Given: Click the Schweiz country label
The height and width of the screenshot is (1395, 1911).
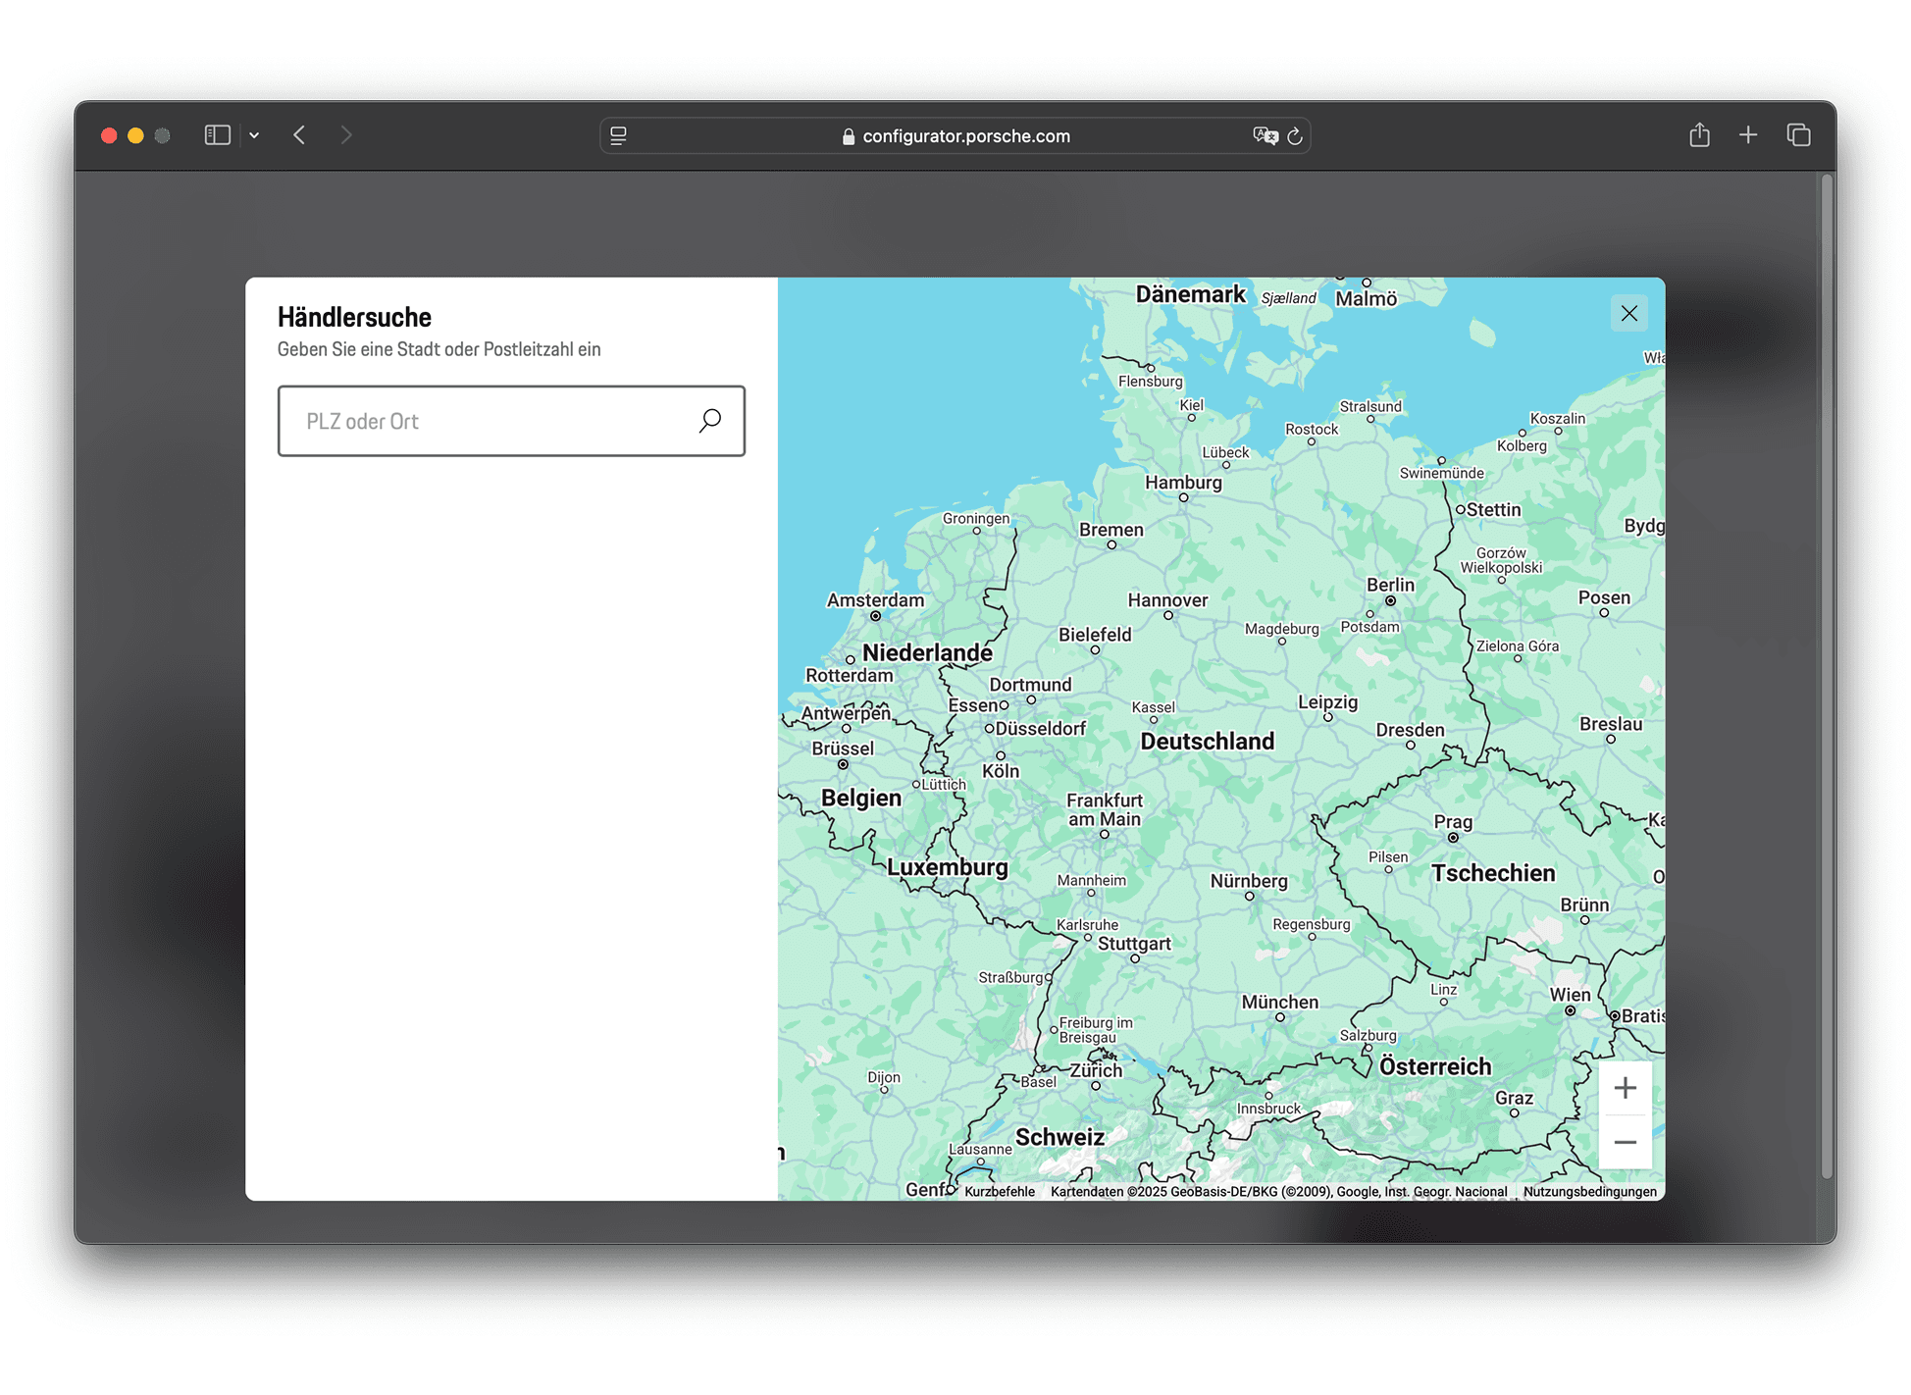Looking at the screenshot, I should pyautogui.click(x=1060, y=1137).
